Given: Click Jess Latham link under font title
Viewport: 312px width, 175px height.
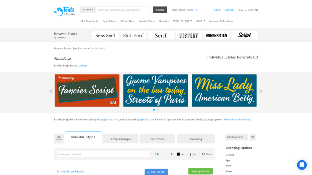Looking at the screenshot, I should coord(80,66).
